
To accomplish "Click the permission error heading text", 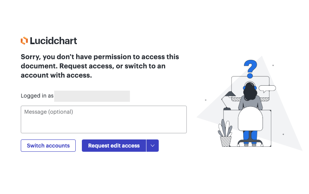I will [100, 66].
